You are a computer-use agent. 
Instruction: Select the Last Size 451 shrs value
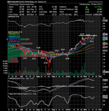click(53, 12)
